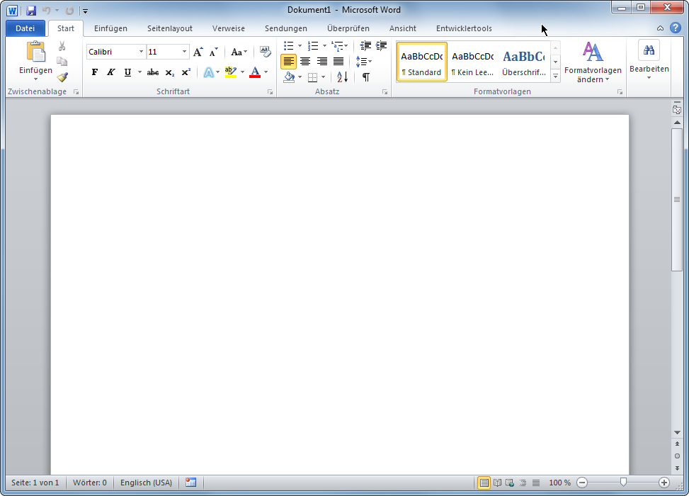Switch to the Einfügen ribbon tab

(x=110, y=28)
